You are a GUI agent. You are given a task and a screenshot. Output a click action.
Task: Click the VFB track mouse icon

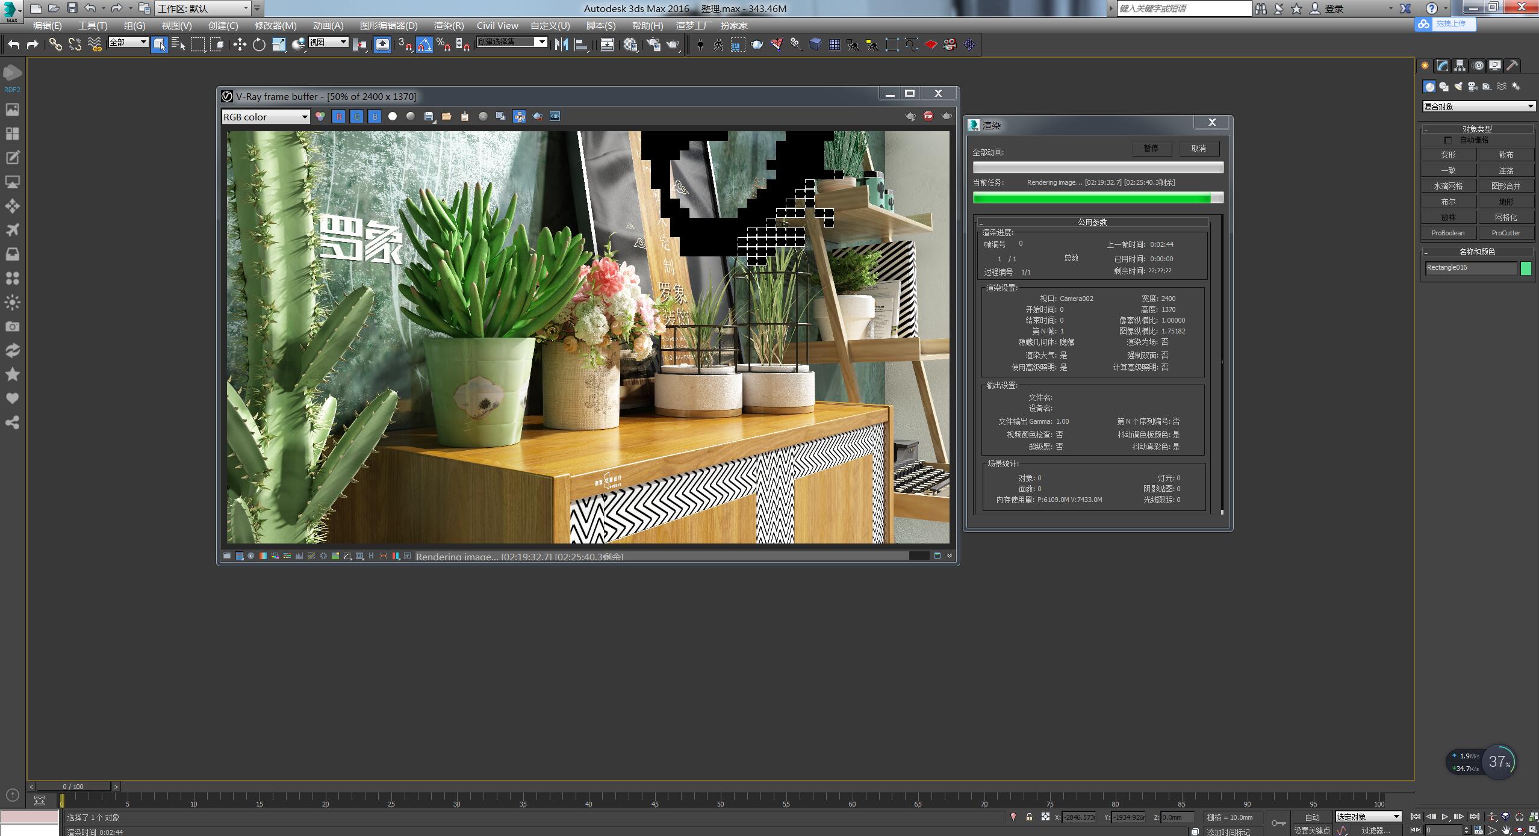pos(519,116)
